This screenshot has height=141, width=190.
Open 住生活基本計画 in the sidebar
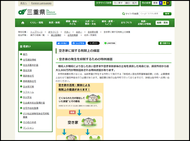point(31,65)
